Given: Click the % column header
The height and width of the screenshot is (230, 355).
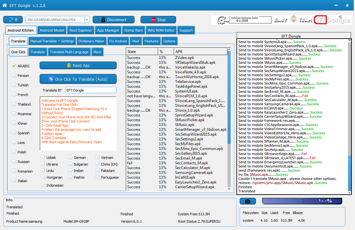Looking at the screenshot, I should (166, 51).
